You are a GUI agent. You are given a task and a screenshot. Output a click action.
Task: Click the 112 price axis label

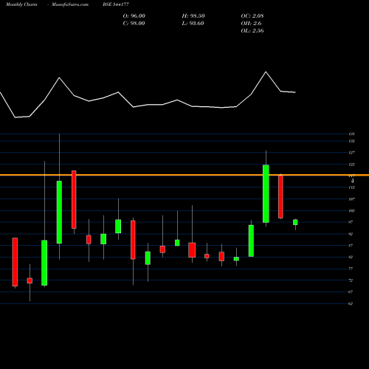[x=352, y=187]
